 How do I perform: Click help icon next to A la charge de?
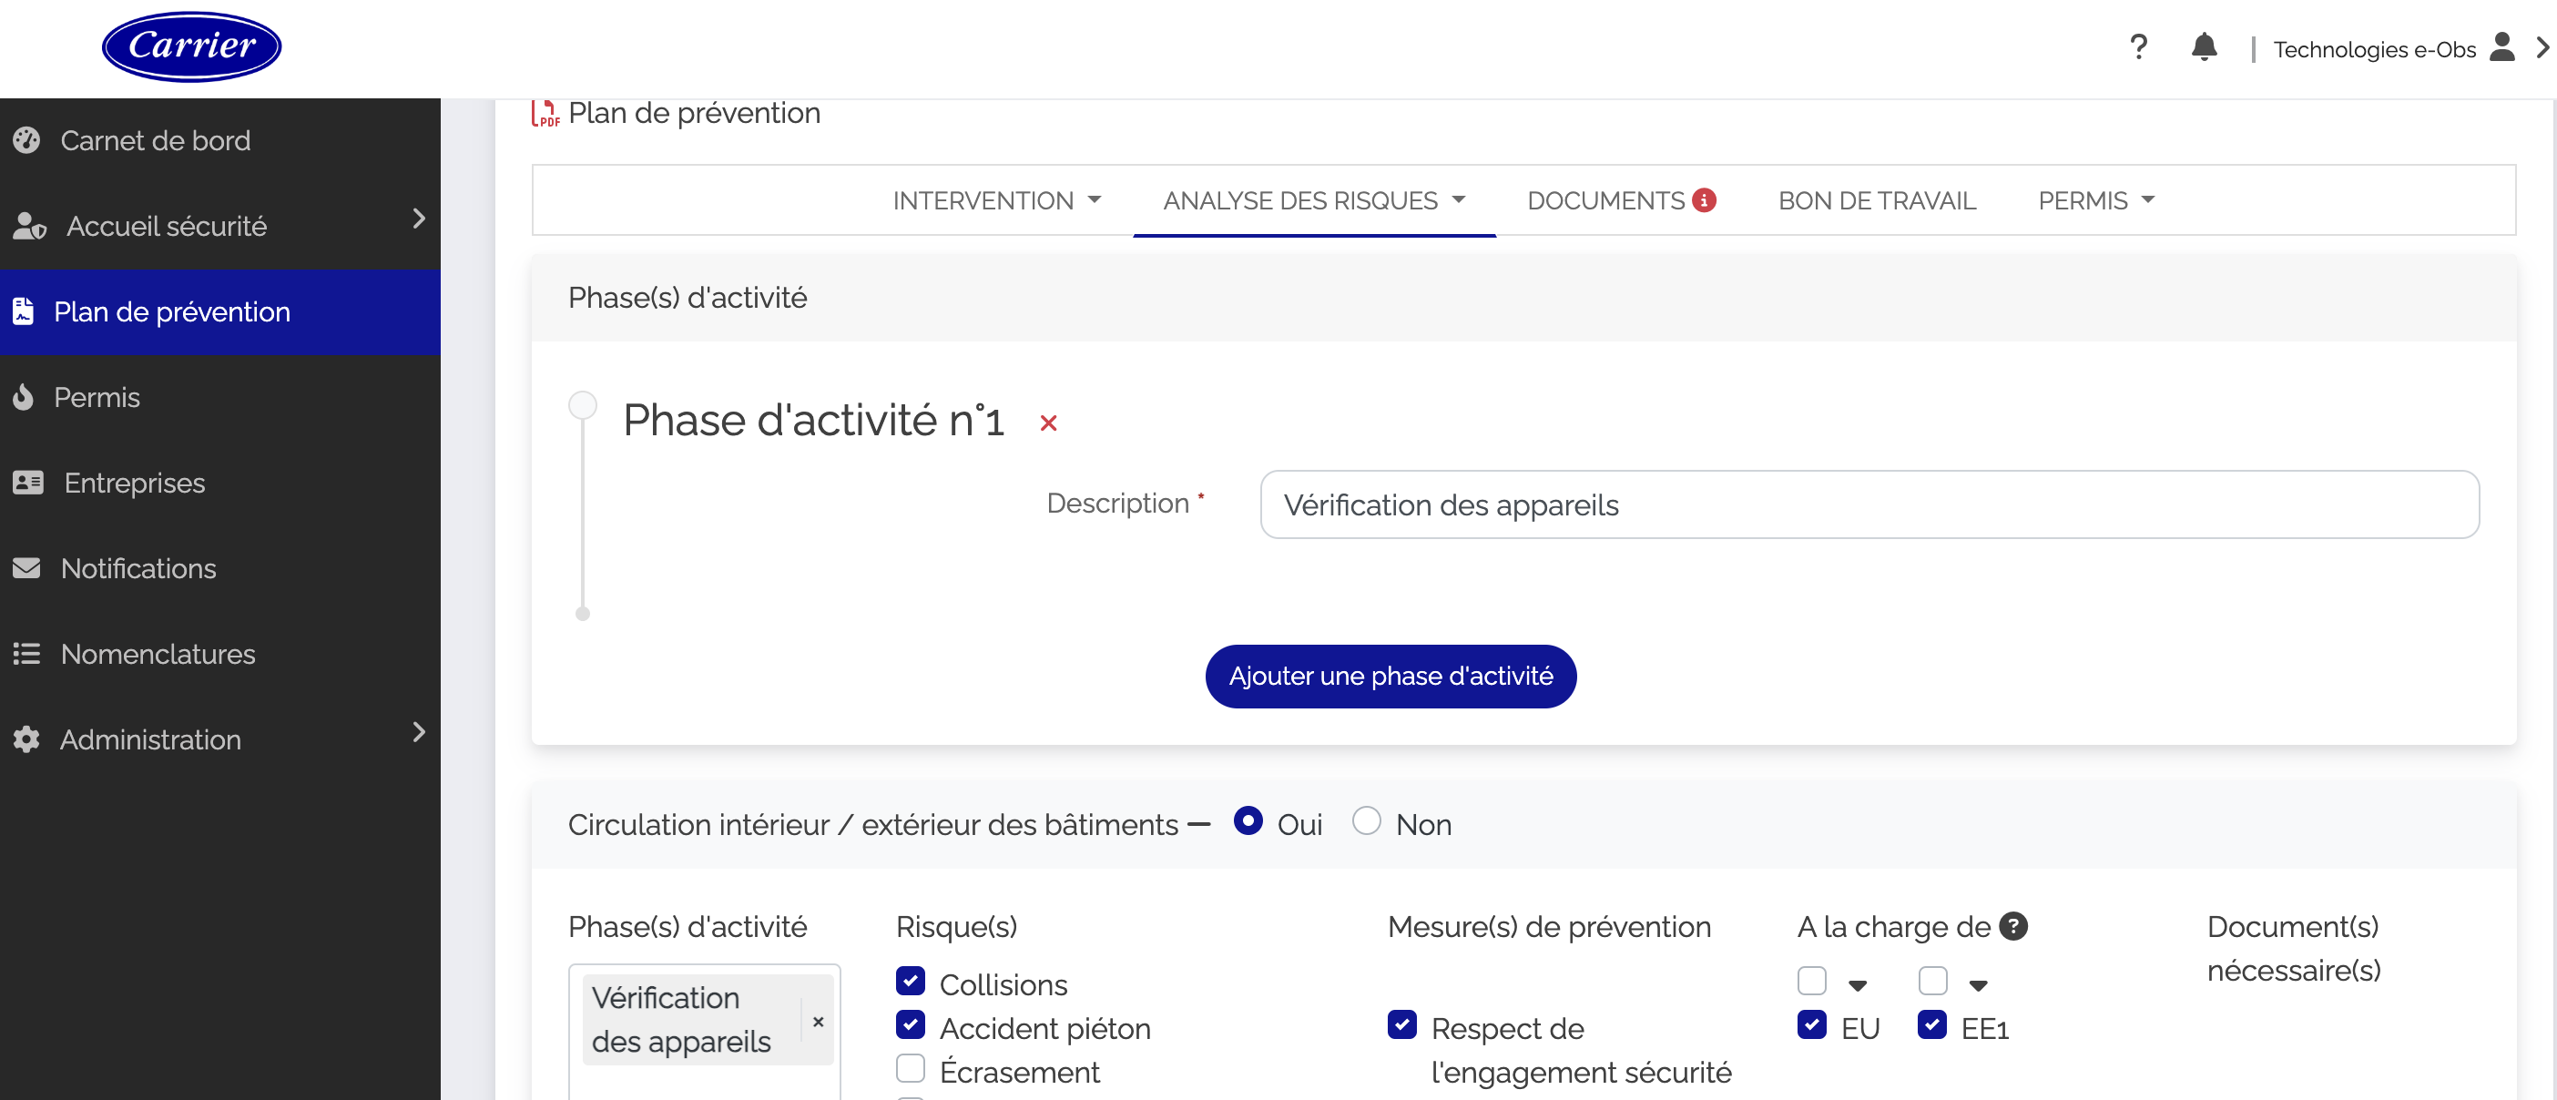pos(2013,926)
